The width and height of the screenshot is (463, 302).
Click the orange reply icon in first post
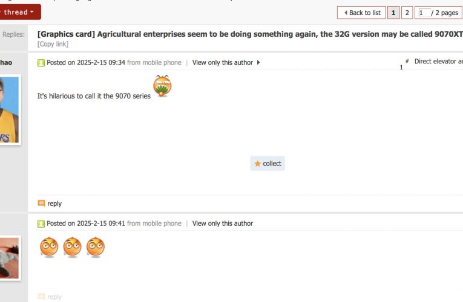[41, 204]
